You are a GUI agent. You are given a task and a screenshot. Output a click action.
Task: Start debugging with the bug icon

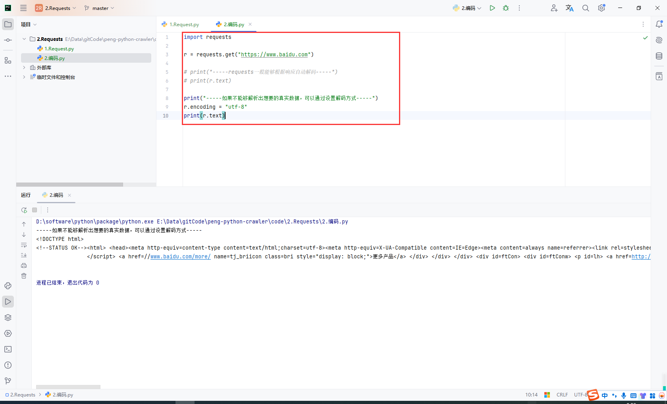pyautogui.click(x=506, y=8)
